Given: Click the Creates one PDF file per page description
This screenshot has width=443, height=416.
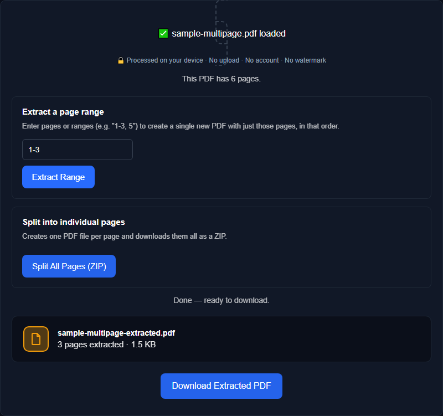Looking at the screenshot, I should click(124, 237).
